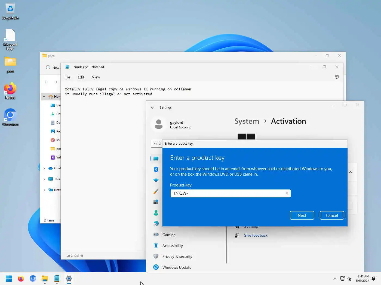Select the Network wifi icon in Settings sidebar
381x285 pixels.
point(156,180)
